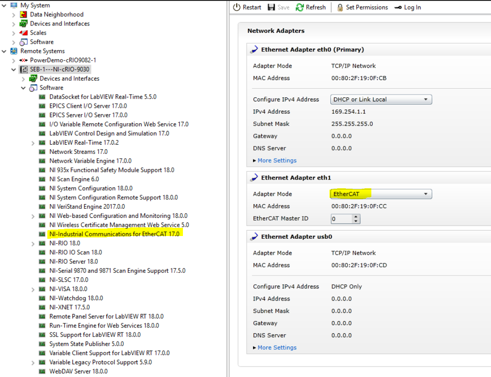Viewport: 491px width, 377px height.
Task: Select NI-Industrial Communications for EtherCAT 17.0
Action: pyautogui.click(x=114, y=234)
